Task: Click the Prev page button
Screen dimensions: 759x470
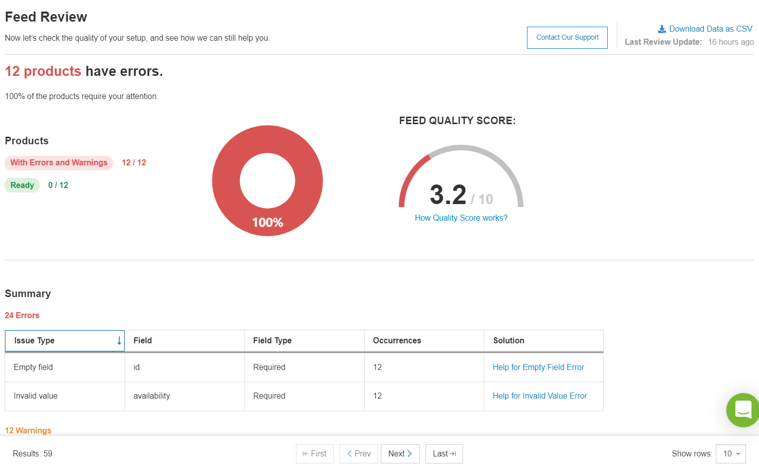Action: 359,454
